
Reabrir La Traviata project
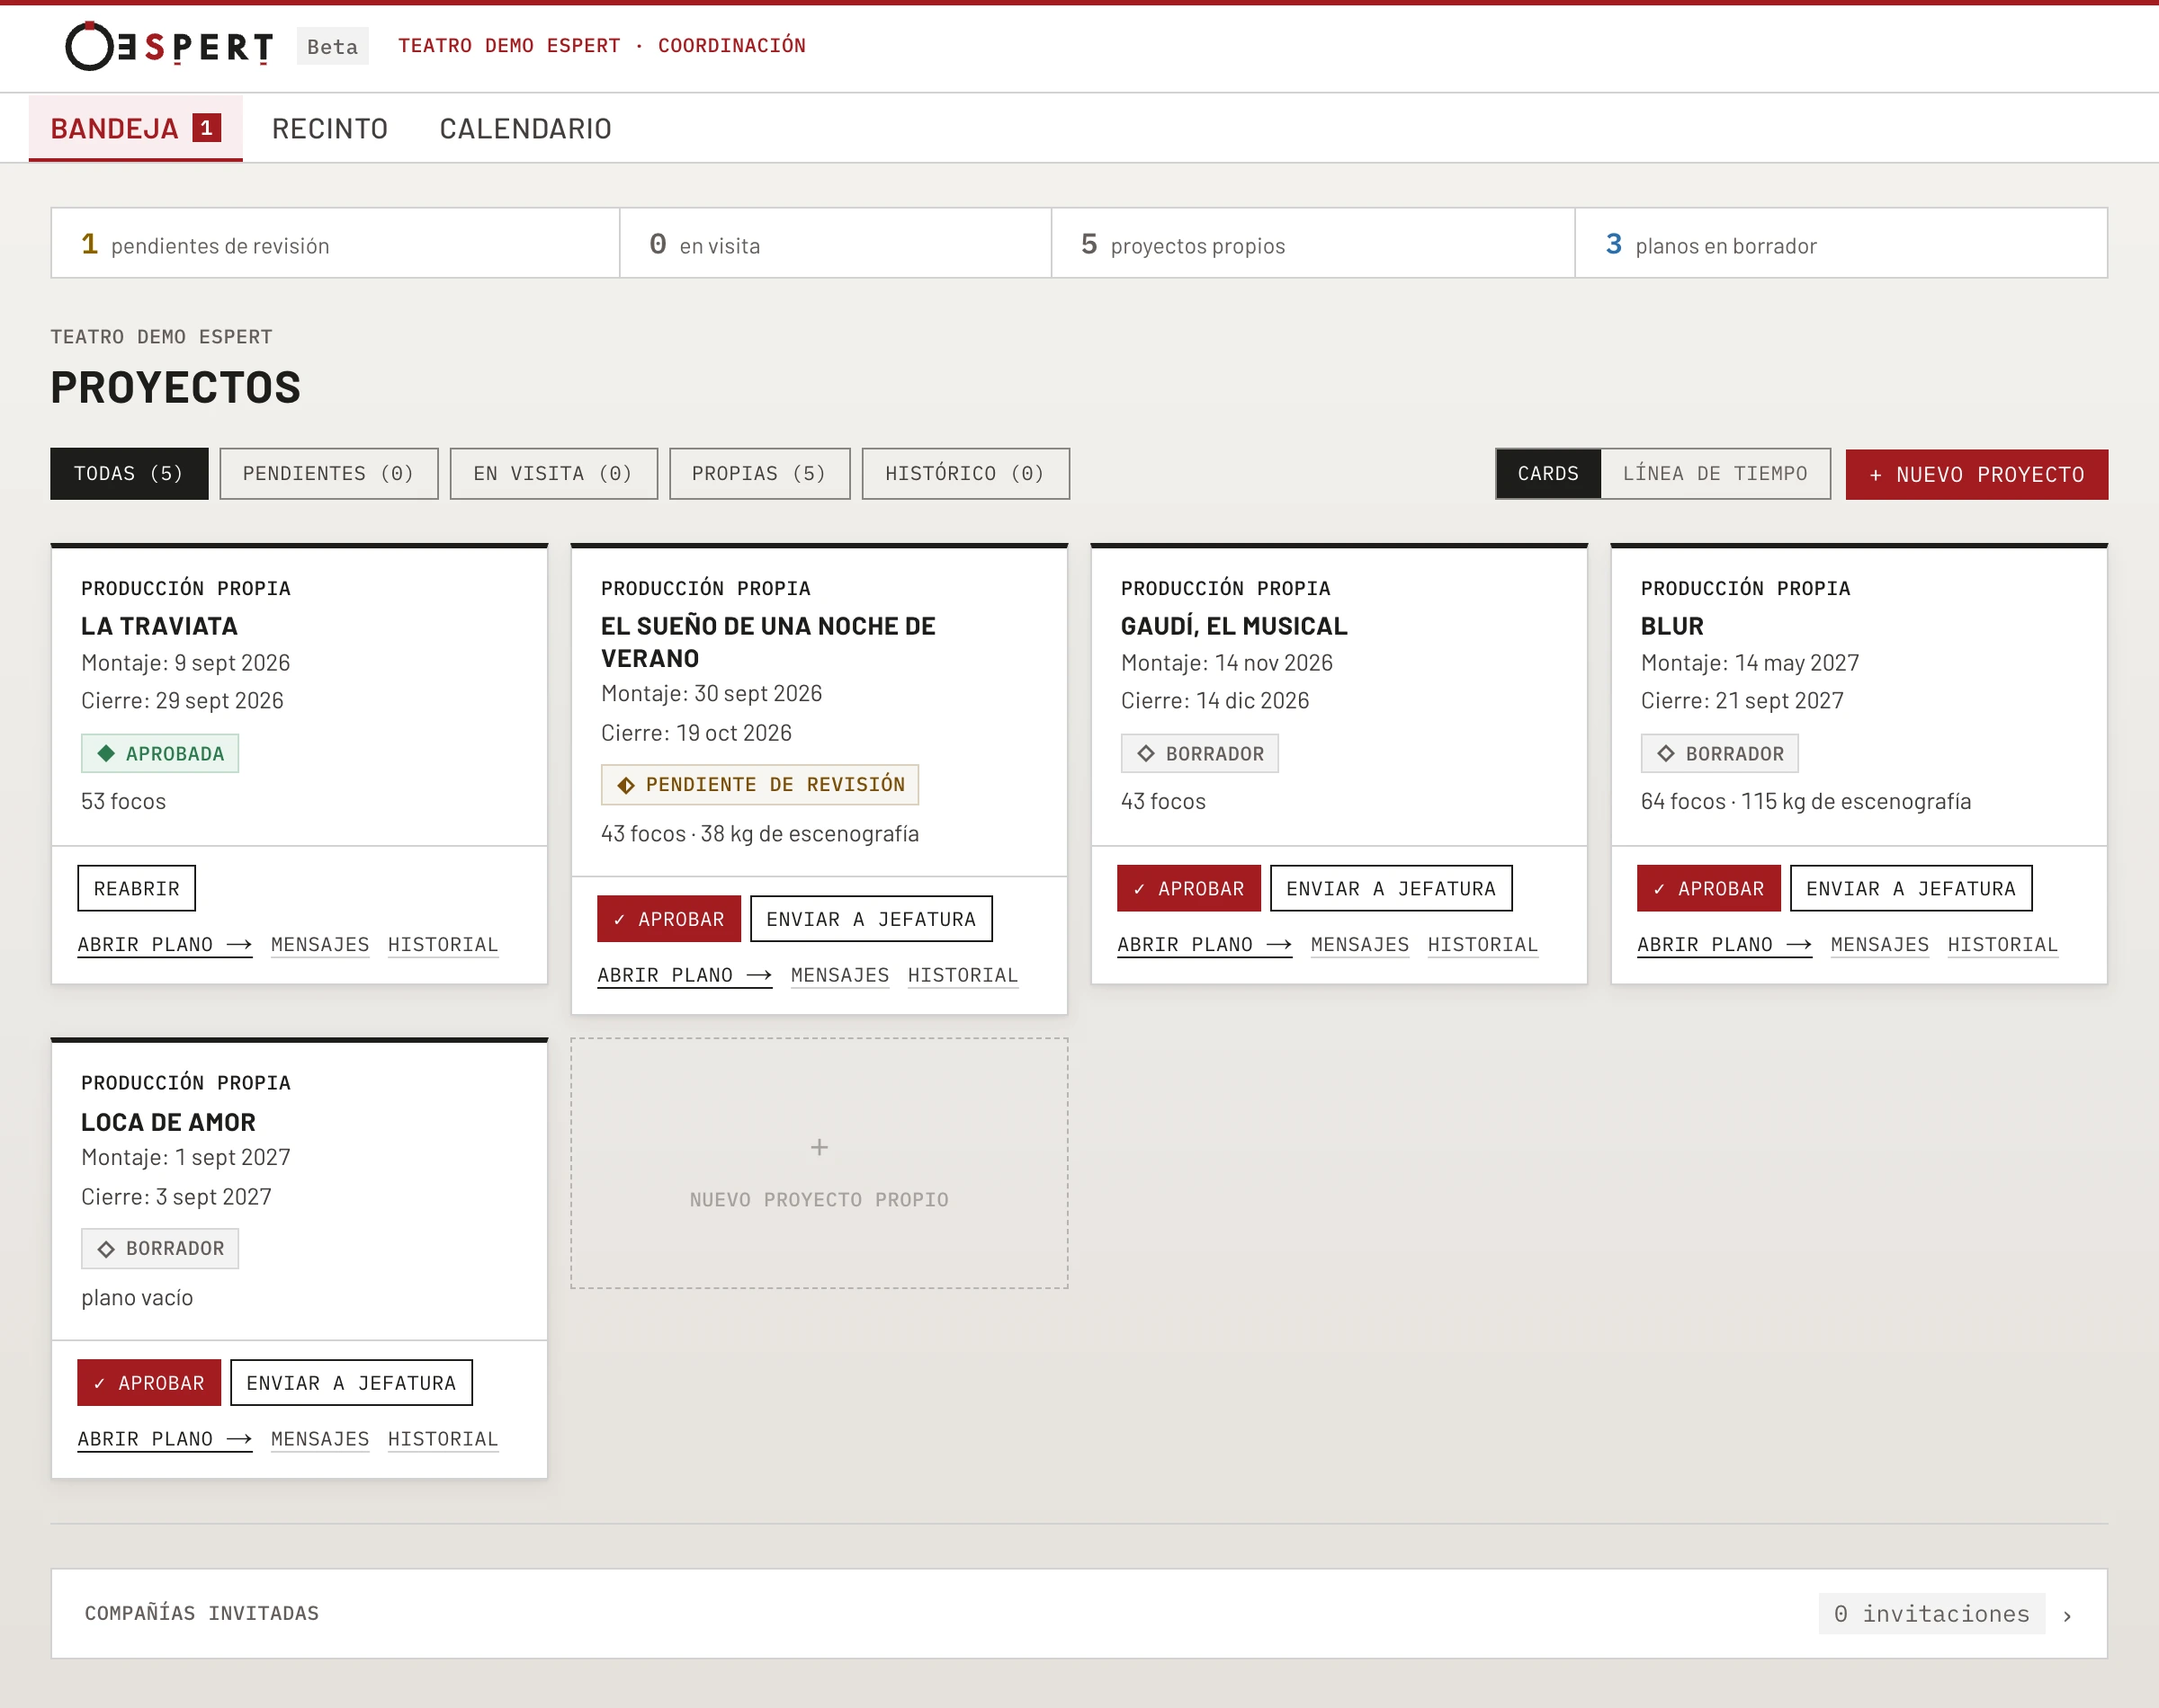coord(136,888)
